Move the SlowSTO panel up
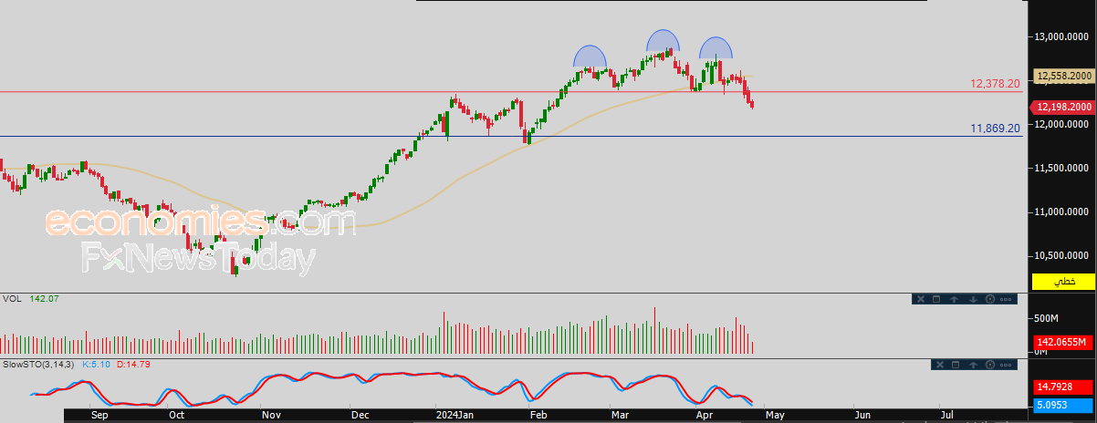1097x423 pixels. pos(973,365)
